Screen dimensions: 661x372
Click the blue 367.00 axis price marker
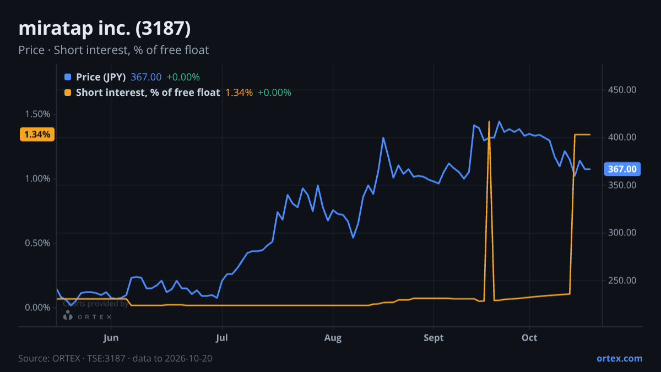[622, 169]
